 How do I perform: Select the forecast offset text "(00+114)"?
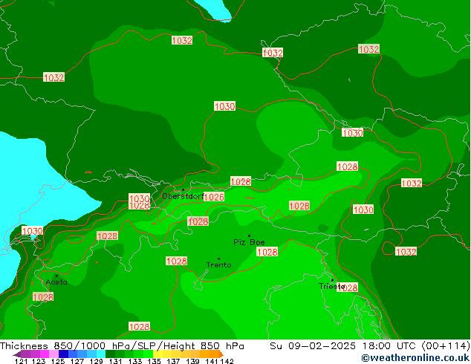(x=446, y=346)
